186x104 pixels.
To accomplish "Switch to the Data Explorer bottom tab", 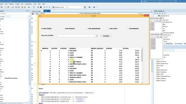I will pos(179,44).
